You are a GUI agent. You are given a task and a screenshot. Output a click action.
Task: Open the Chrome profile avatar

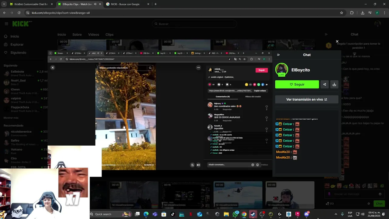pyautogui.click(x=377, y=13)
